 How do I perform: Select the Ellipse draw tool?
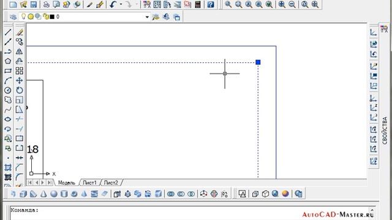pyautogui.click(x=8, y=119)
